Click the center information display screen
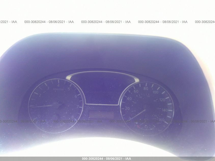The height and width of the screenshot is (161, 215). [102, 88]
